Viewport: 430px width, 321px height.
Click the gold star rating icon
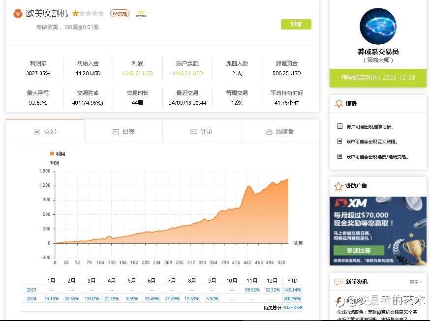click(x=75, y=13)
